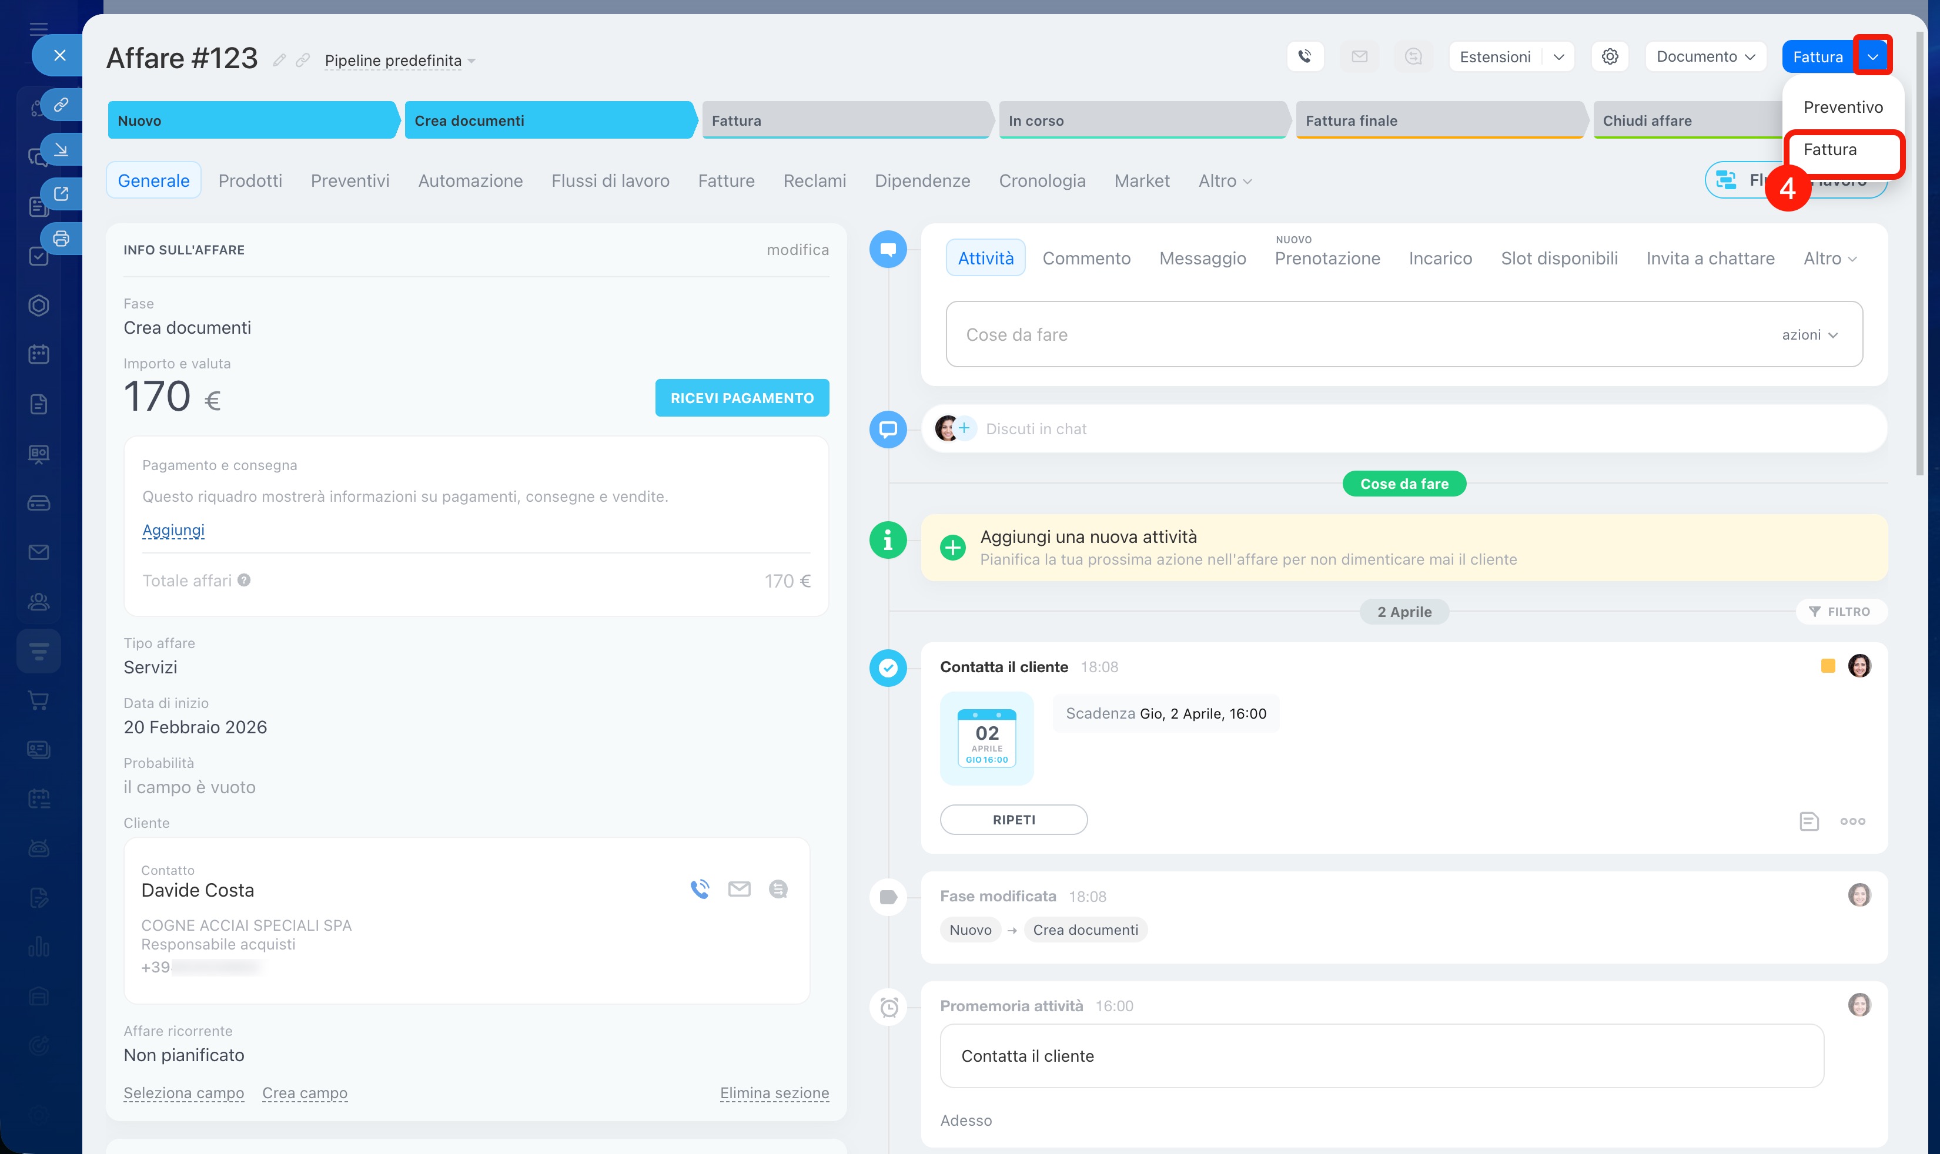The width and height of the screenshot is (1940, 1154).
Task: Switch to the Prodotti tab
Action: (x=250, y=180)
